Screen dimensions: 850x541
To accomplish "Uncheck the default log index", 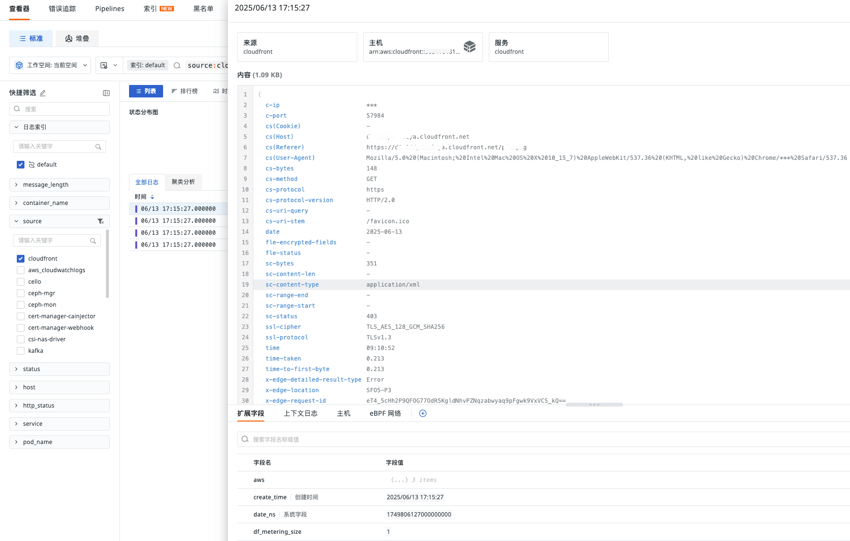I will tap(21, 164).
